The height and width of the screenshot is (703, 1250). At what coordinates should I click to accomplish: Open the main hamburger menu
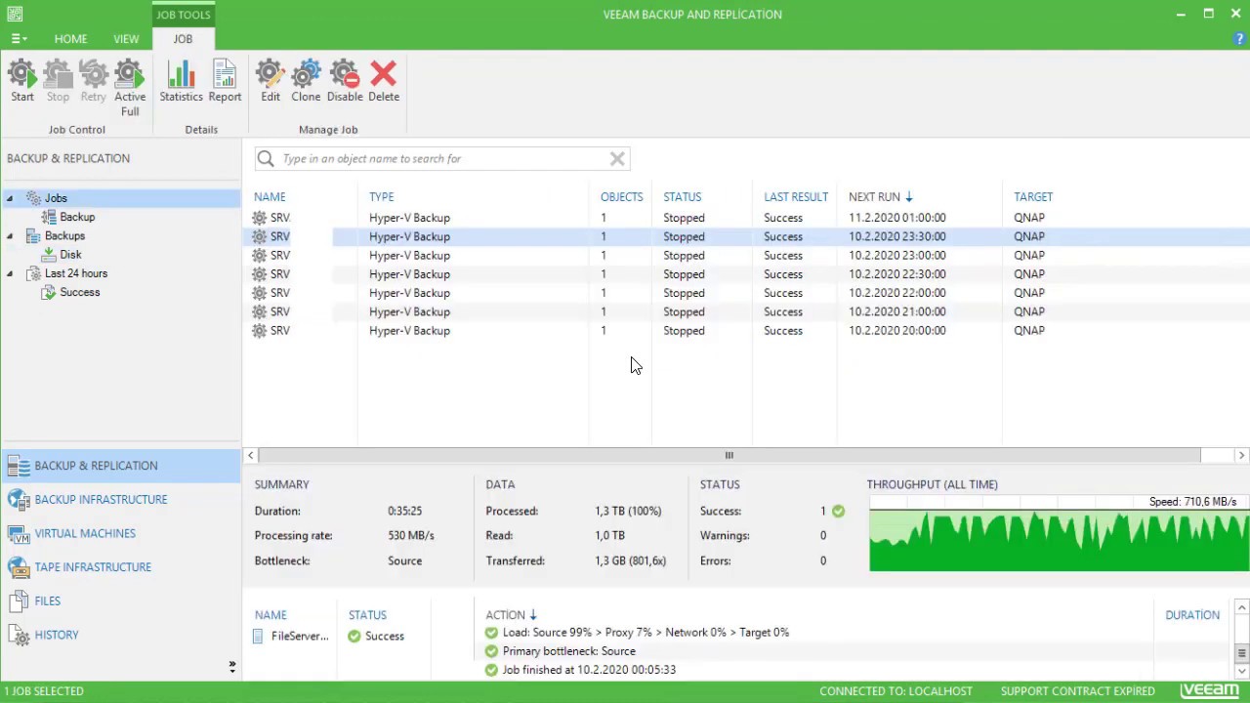[x=19, y=39]
